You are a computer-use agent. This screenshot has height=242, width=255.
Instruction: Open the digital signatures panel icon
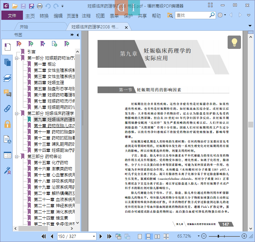[8, 171]
